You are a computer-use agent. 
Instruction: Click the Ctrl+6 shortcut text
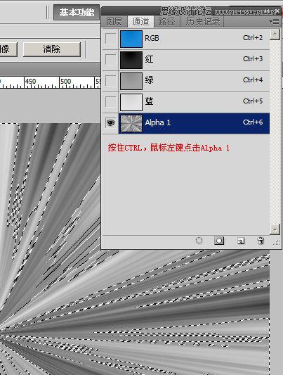click(x=253, y=122)
